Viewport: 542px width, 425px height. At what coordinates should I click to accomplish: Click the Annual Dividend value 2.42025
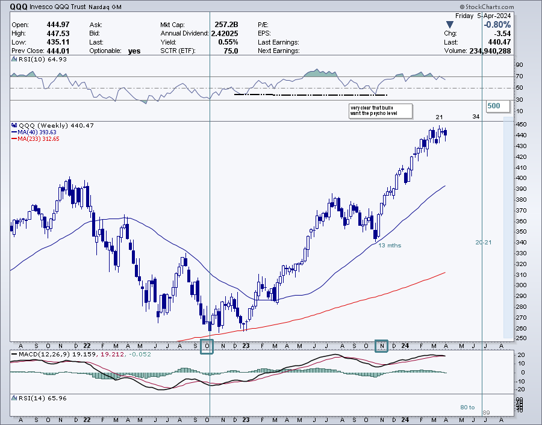(x=225, y=34)
